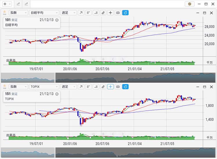Take a chart snapshot with camera icon in TOPIX panel
This screenshot has width=217, height=159.
pyautogui.click(x=118, y=87)
